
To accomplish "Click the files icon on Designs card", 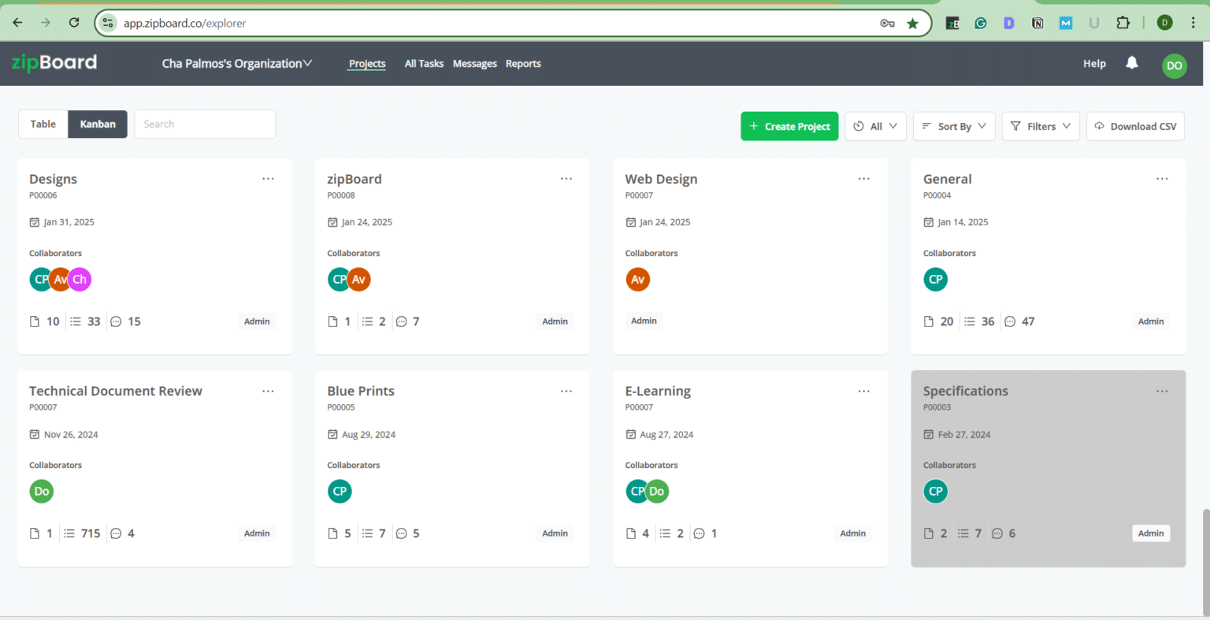I will tap(35, 321).
